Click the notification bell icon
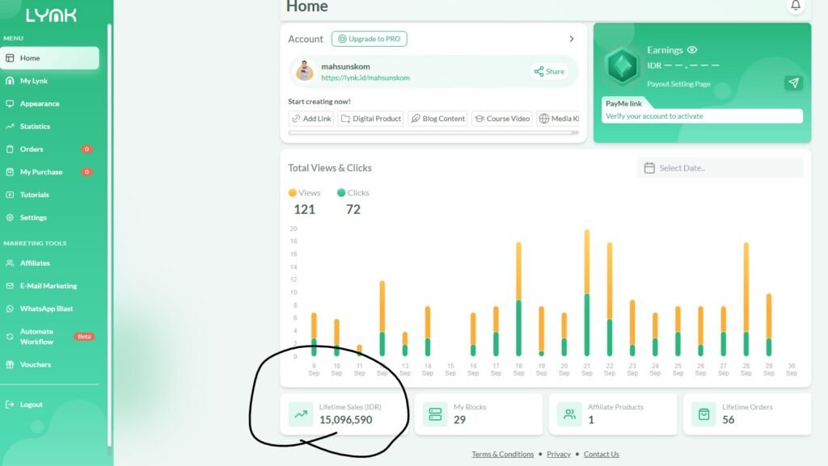The width and height of the screenshot is (828, 466). (x=796, y=6)
